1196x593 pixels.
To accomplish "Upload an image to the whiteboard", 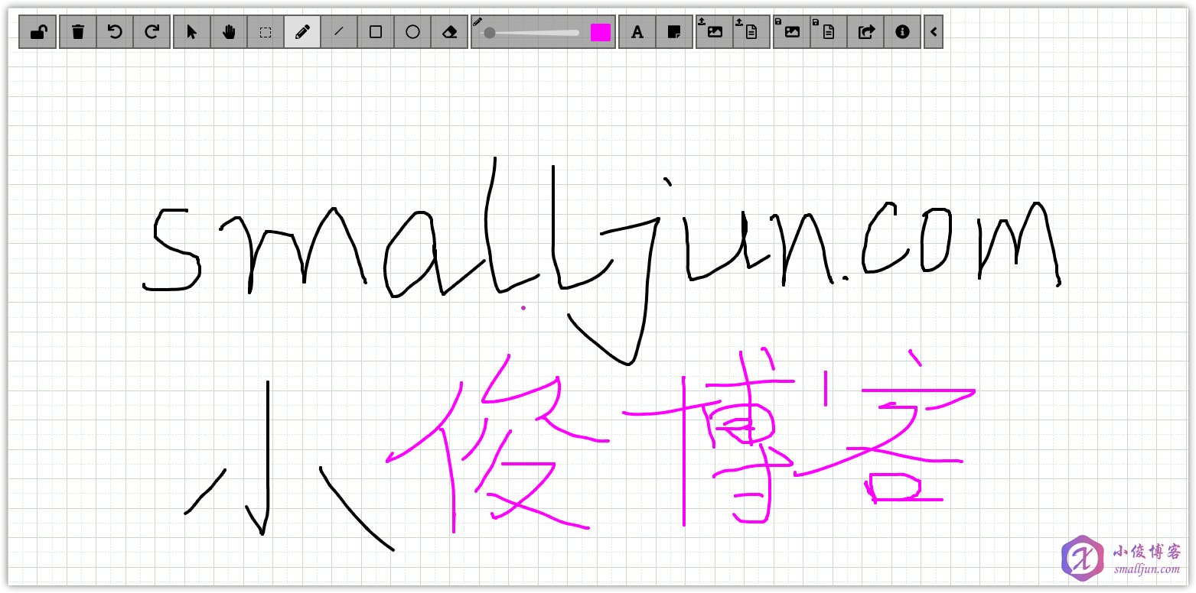I will click(715, 32).
